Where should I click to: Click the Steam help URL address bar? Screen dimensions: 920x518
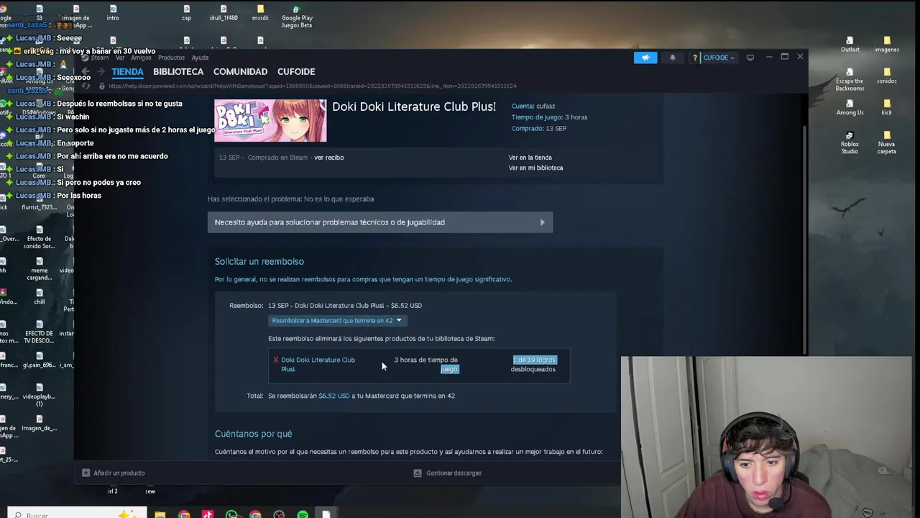click(x=313, y=86)
